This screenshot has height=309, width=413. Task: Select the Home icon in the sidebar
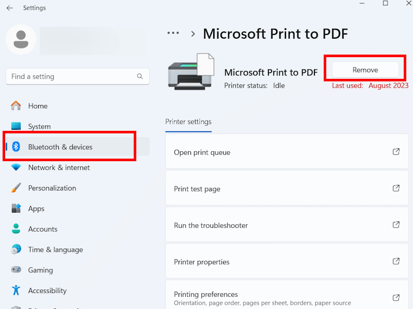click(15, 106)
